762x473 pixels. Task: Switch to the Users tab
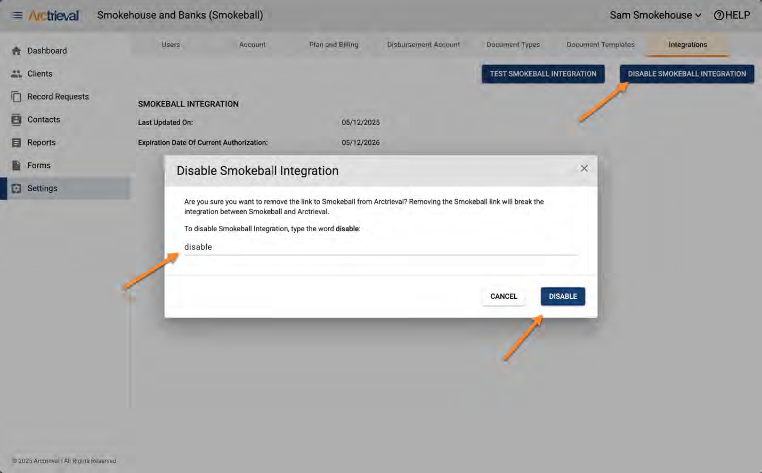171,45
